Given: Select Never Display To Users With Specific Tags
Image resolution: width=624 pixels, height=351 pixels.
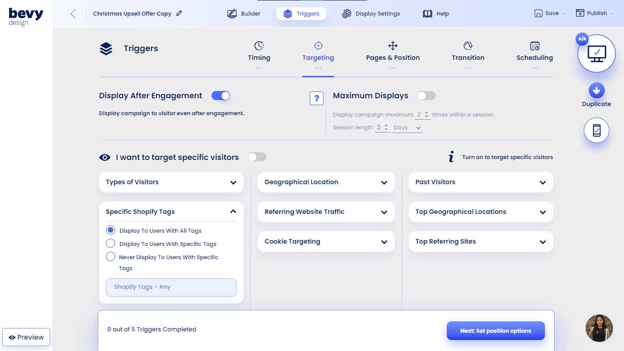Looking at the screenshot, I should click(110, 256).
